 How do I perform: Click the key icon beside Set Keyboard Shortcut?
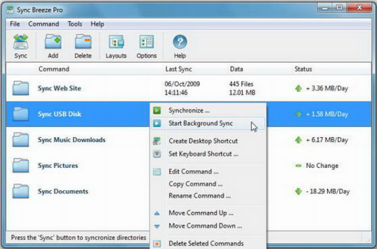[x=157, y=154]
